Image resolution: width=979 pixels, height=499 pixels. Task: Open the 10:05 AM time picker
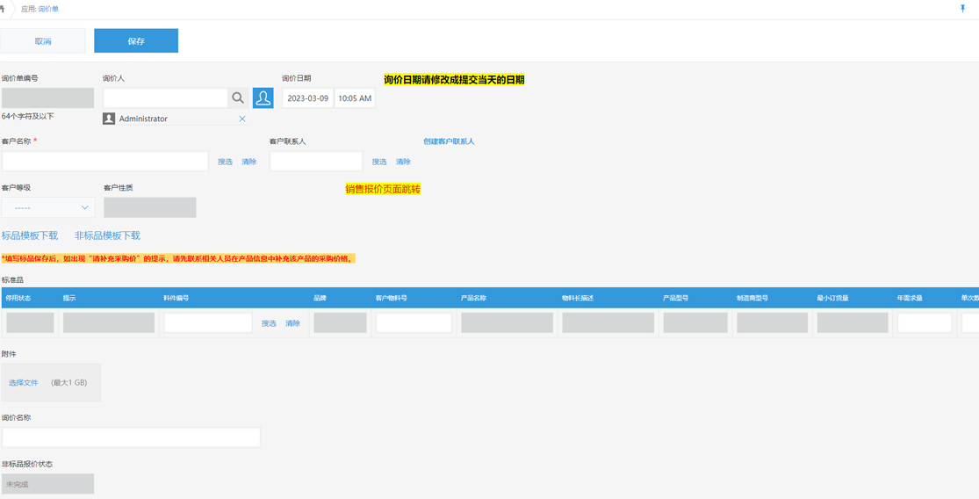[x=355, y=98]
